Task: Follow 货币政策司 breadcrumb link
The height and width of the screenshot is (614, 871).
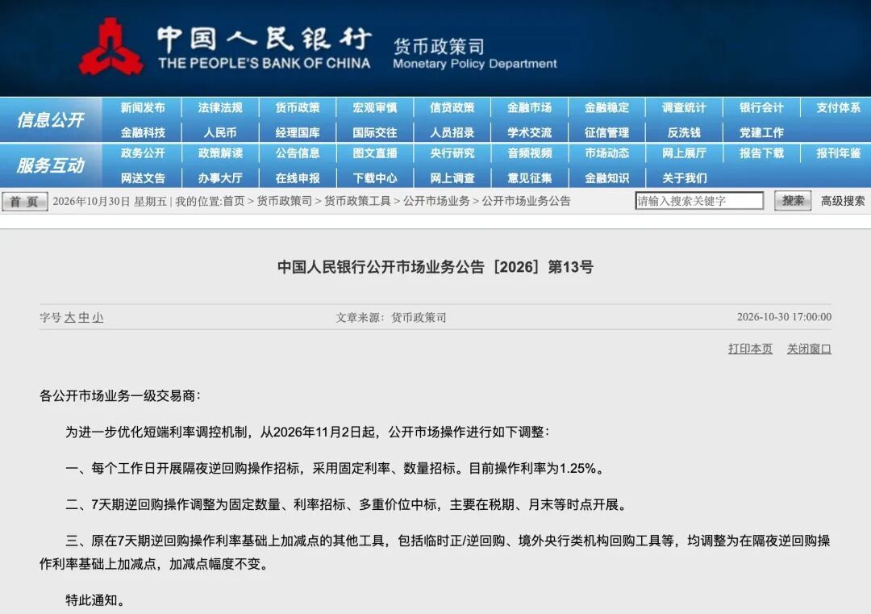Action: pos(285,201)
